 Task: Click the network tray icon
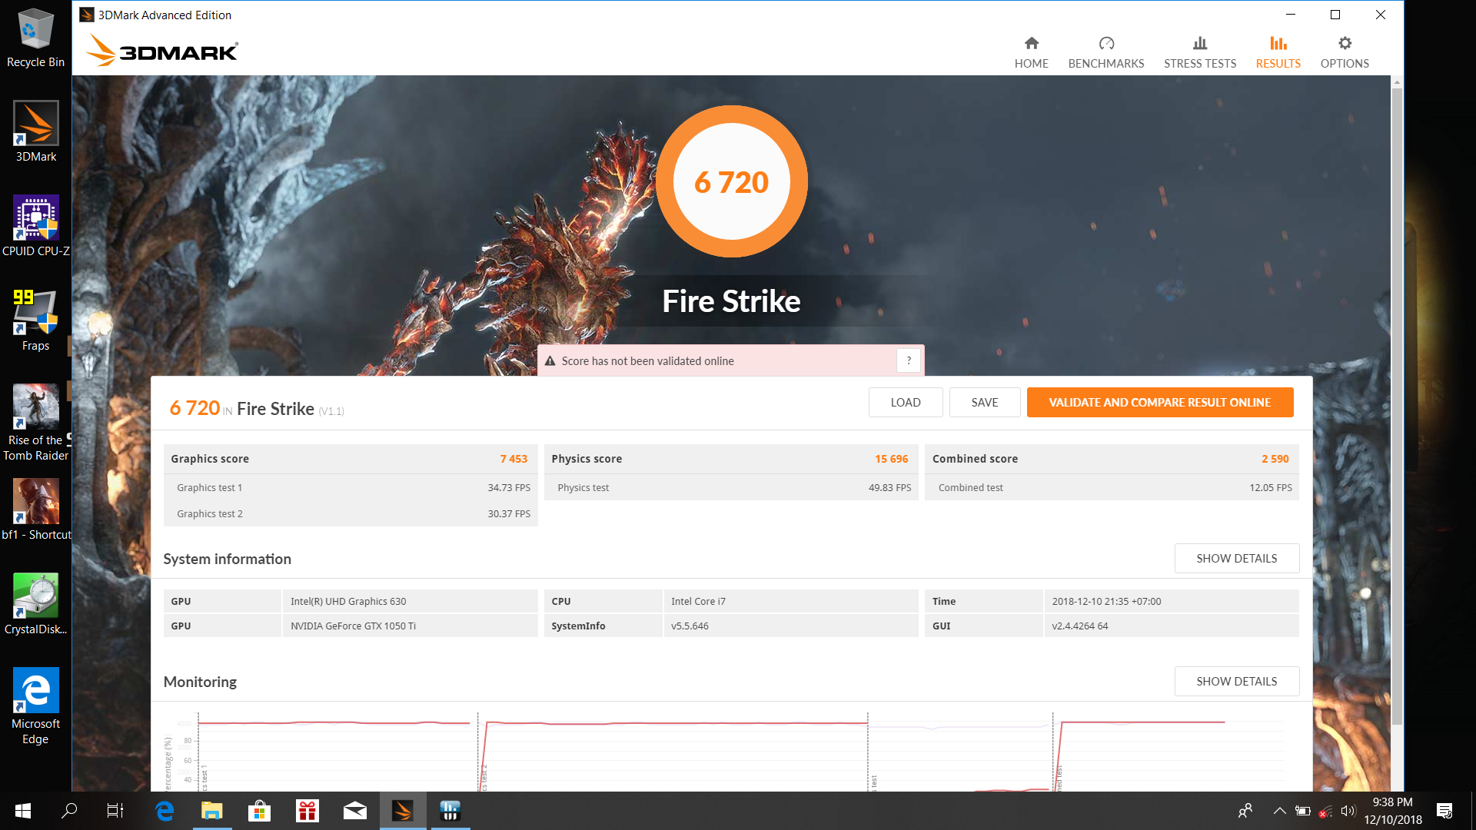[x=1325, y=811]
